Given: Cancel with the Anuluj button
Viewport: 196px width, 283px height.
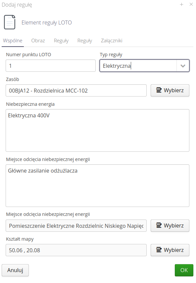Looking at the screenshot, I should (15, 270).
